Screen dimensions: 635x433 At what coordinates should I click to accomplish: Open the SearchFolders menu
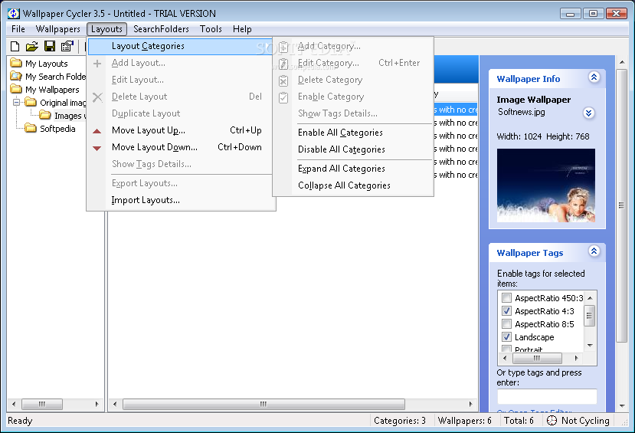click(161, 29)
